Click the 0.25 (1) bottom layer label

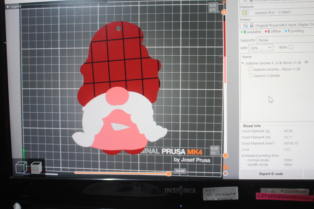(214, 151)
